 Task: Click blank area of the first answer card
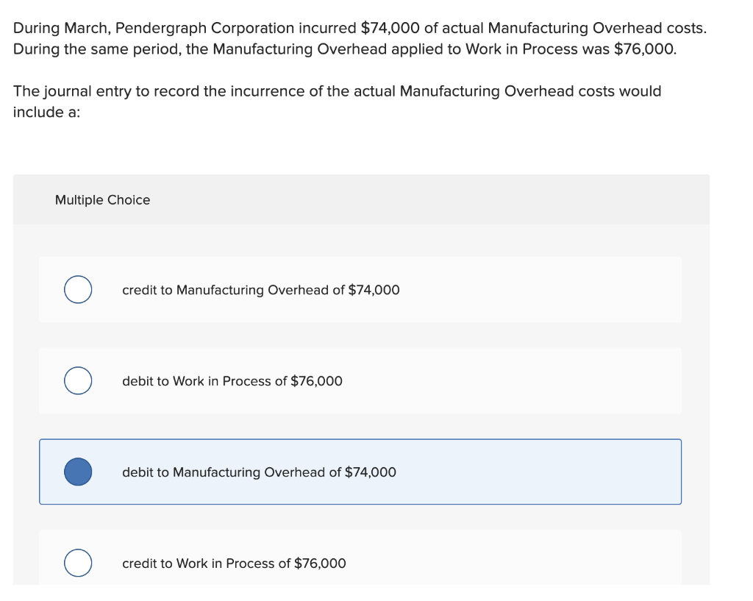[x=538, y=289]
